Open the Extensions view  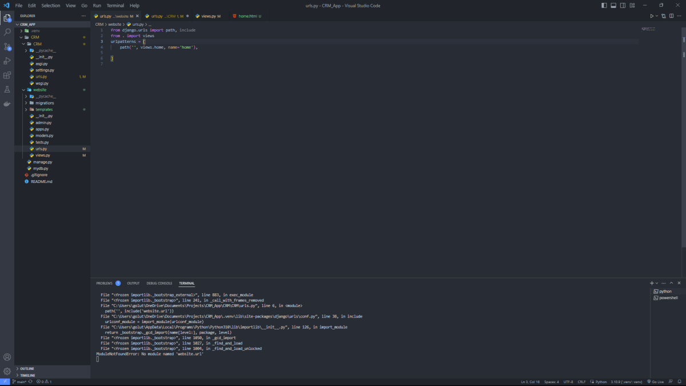(x=7, y=75)
